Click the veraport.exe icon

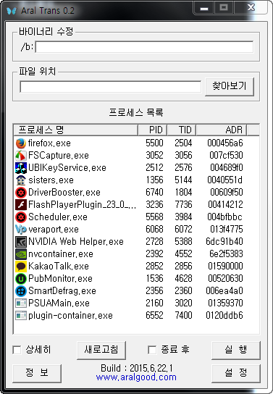point(21,230)
